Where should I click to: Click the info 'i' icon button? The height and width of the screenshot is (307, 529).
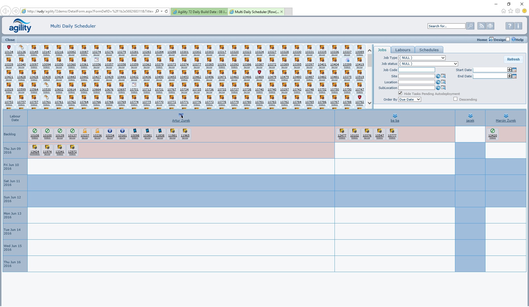coord(518,26)
